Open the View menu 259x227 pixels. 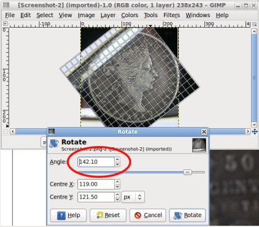pos(65,15)
